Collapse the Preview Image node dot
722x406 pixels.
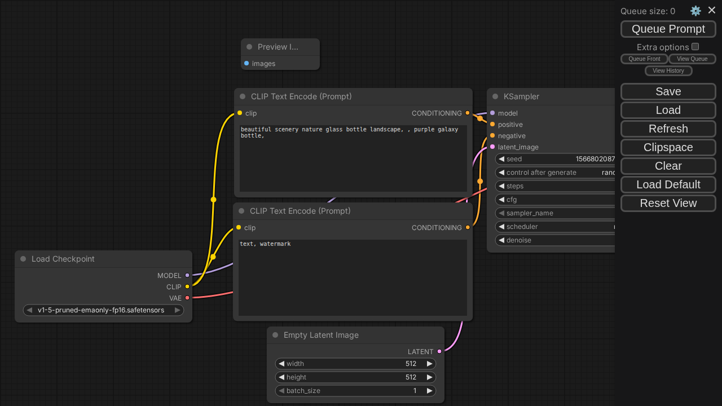249,47
